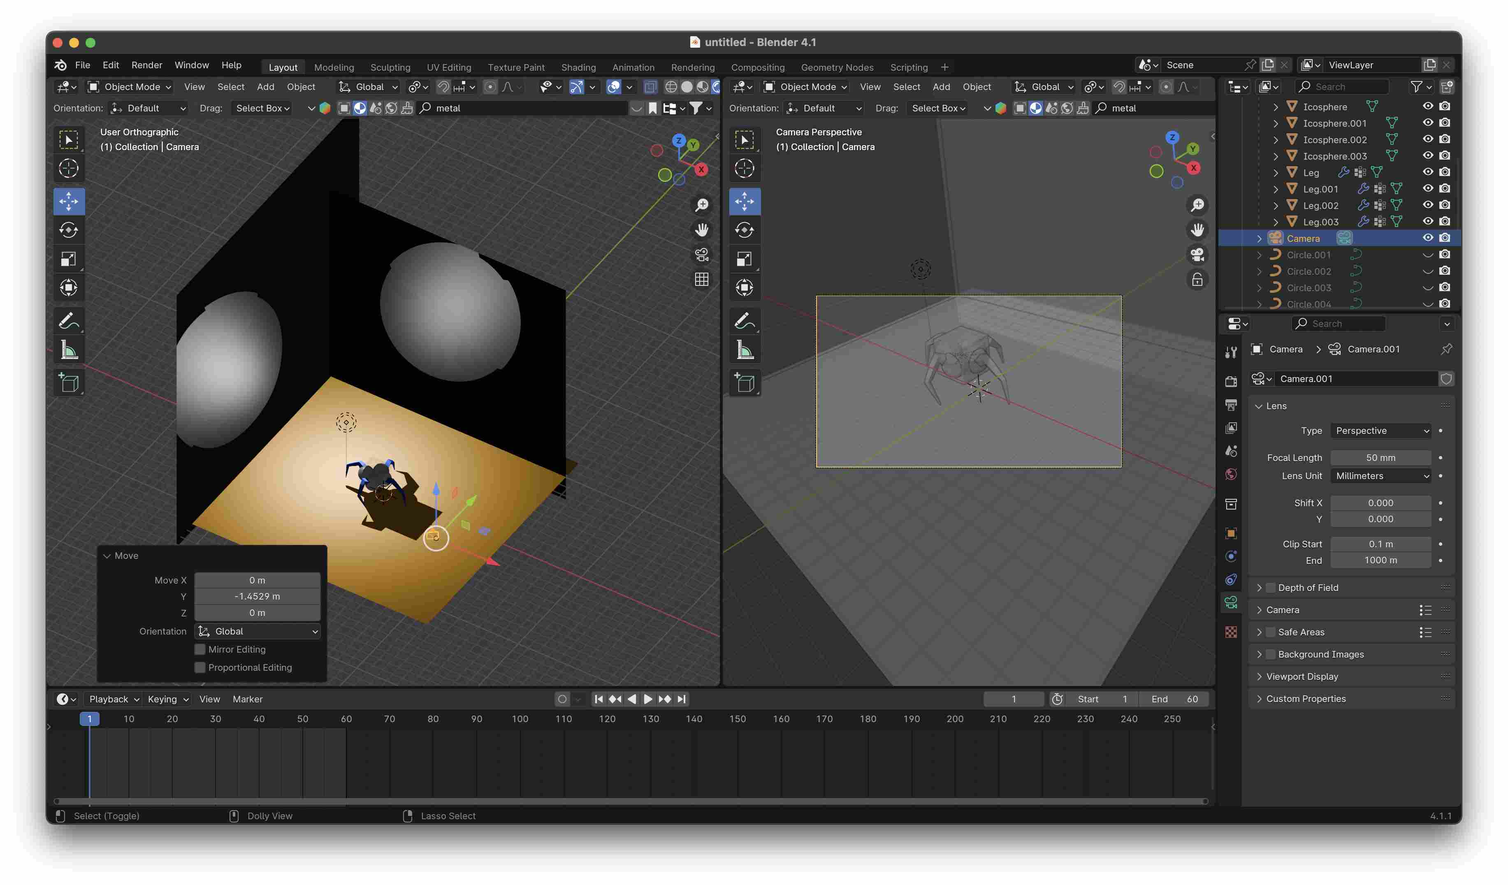Enable Safe Areas checkbox
The image size is (1508, 885).
tap(1270, 632)
